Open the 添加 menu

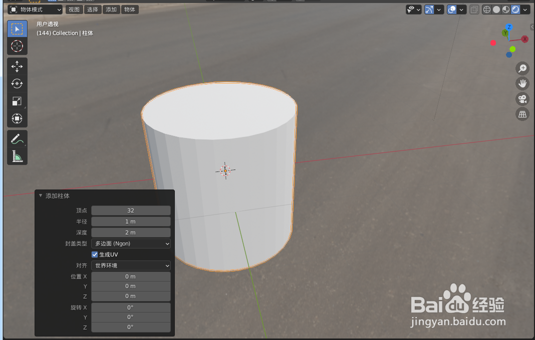111,9
